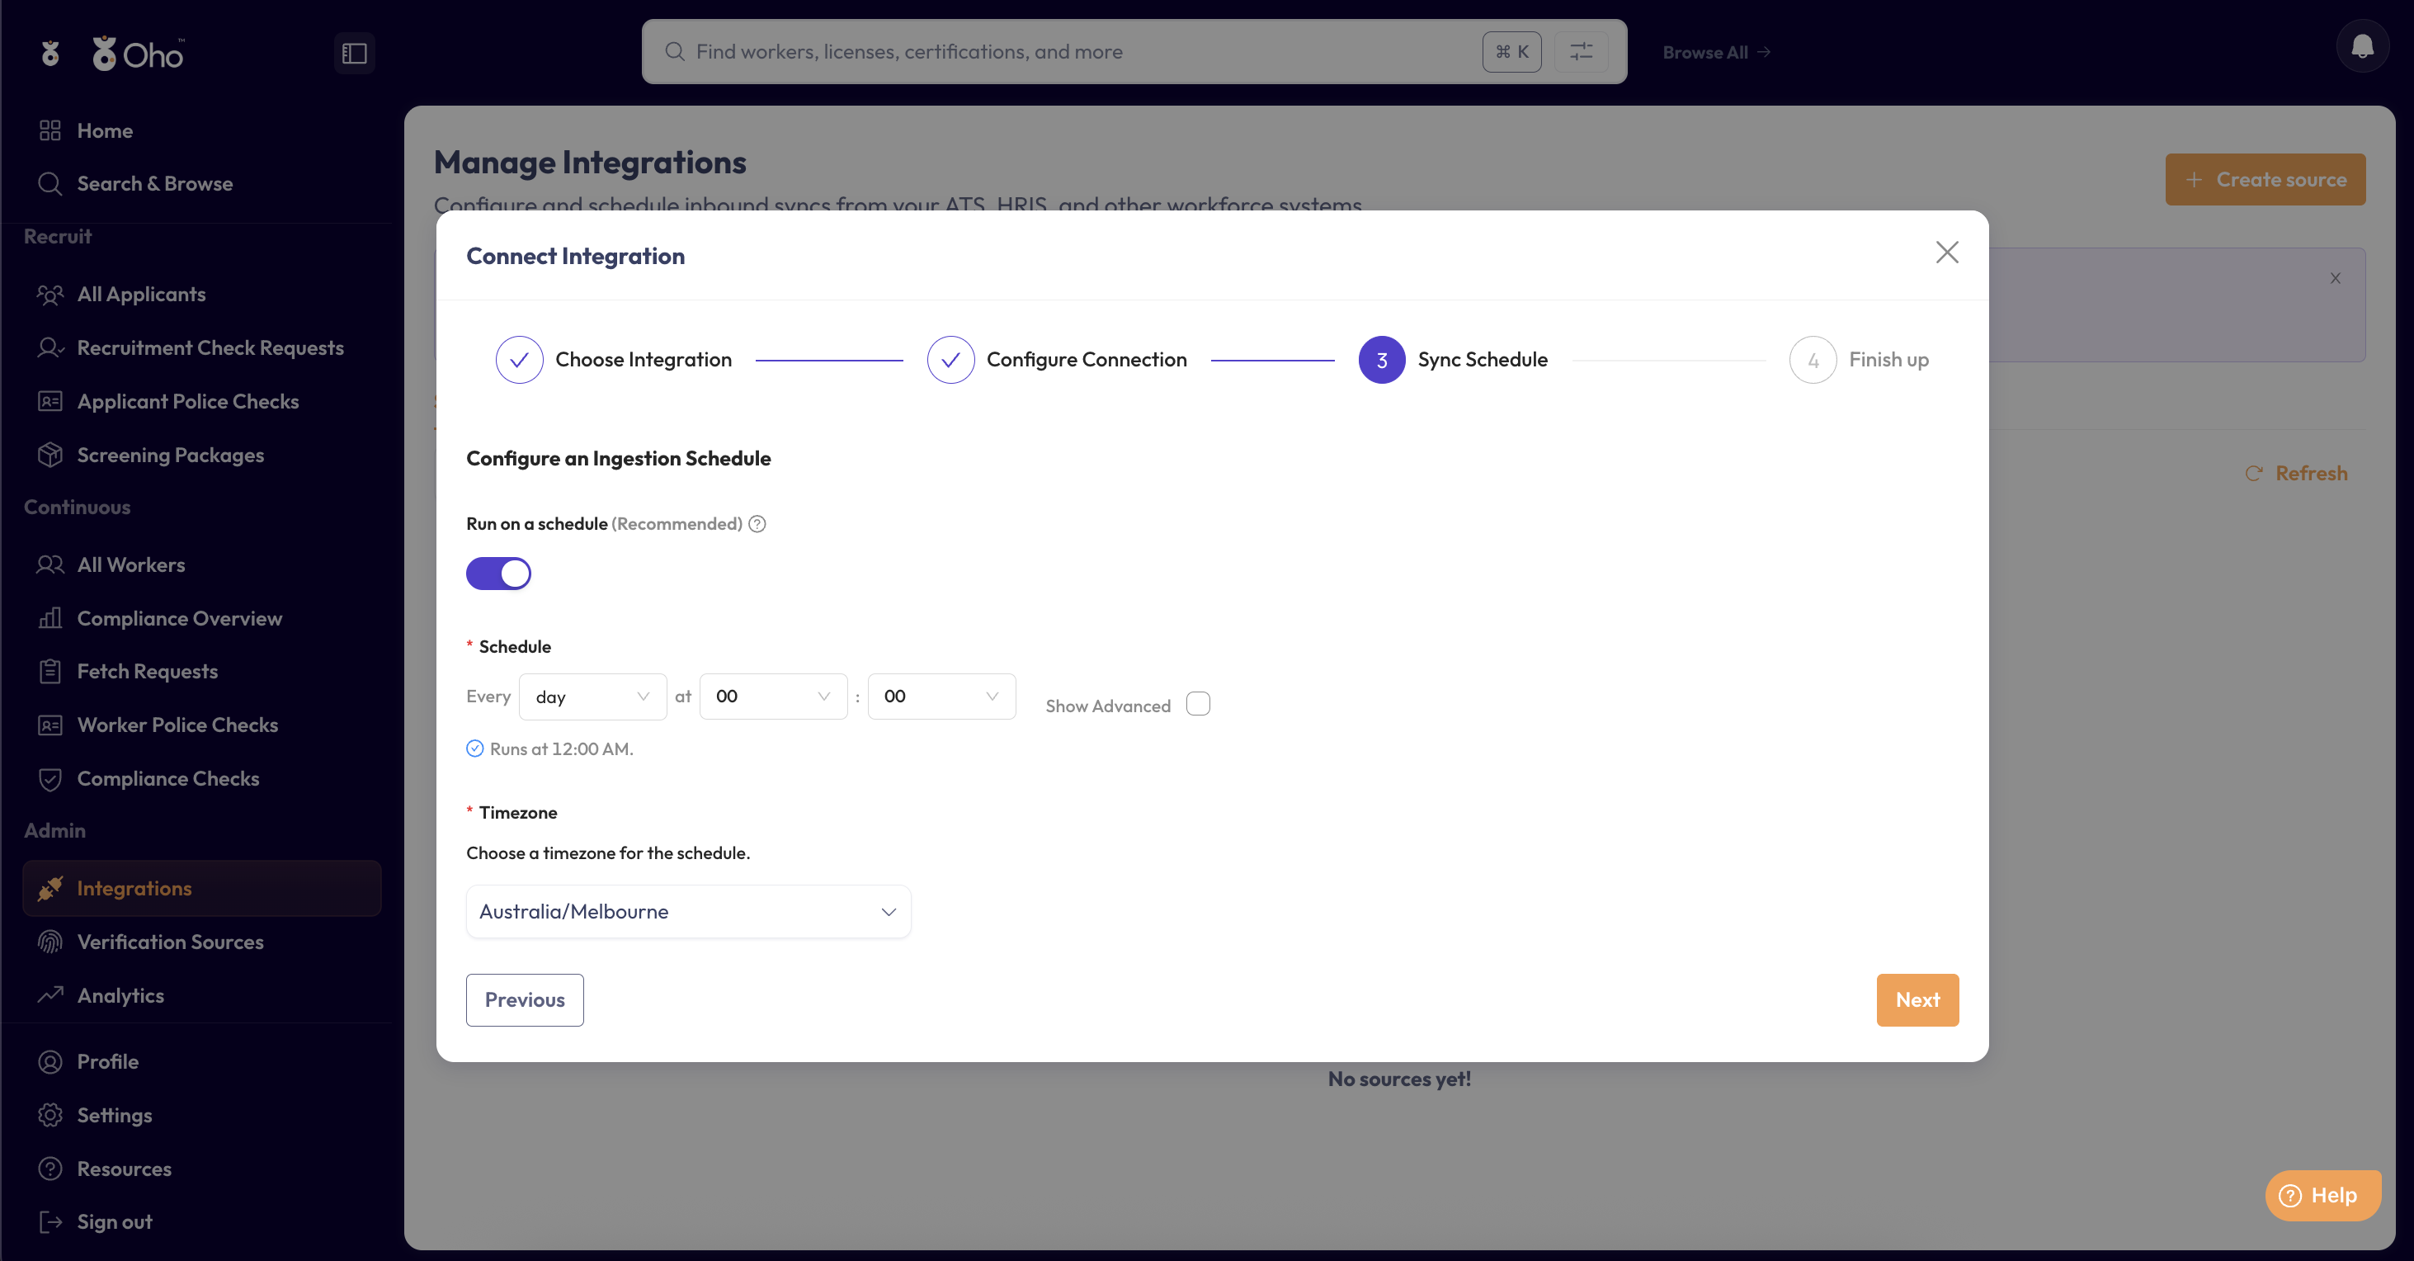Collapse the sidebar panel icon

tap(354, 54)
